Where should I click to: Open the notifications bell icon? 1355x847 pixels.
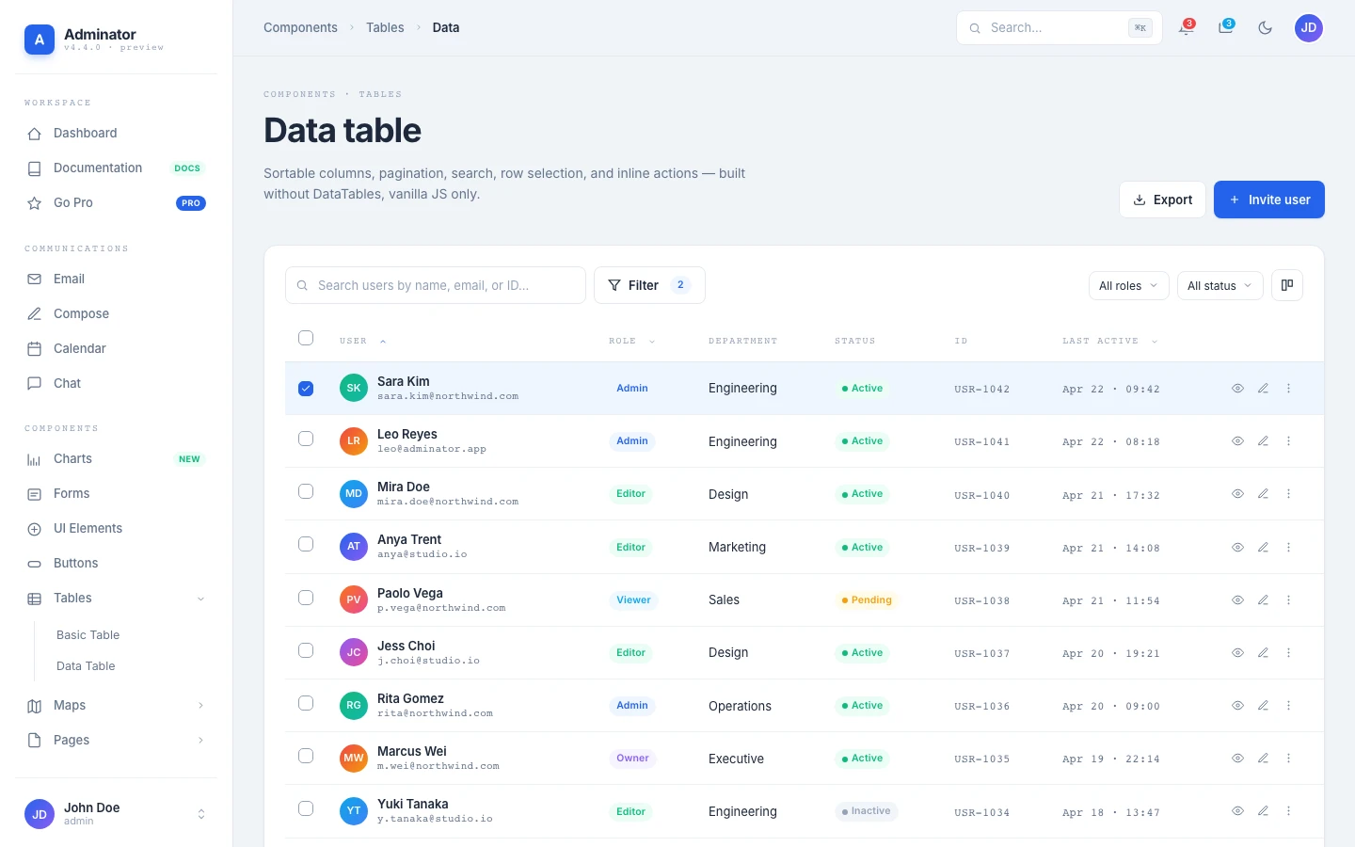tap(1187, 28)
